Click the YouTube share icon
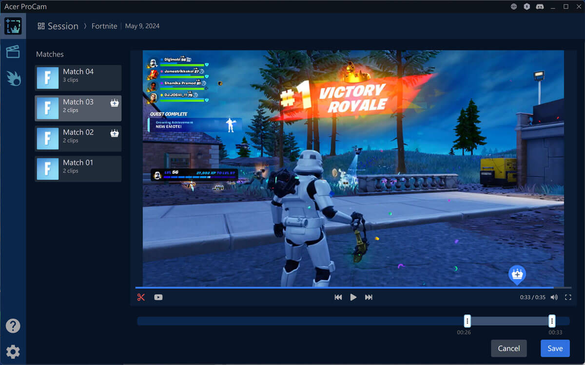Viewport: 585px width, 365px height. coord(158,297)
